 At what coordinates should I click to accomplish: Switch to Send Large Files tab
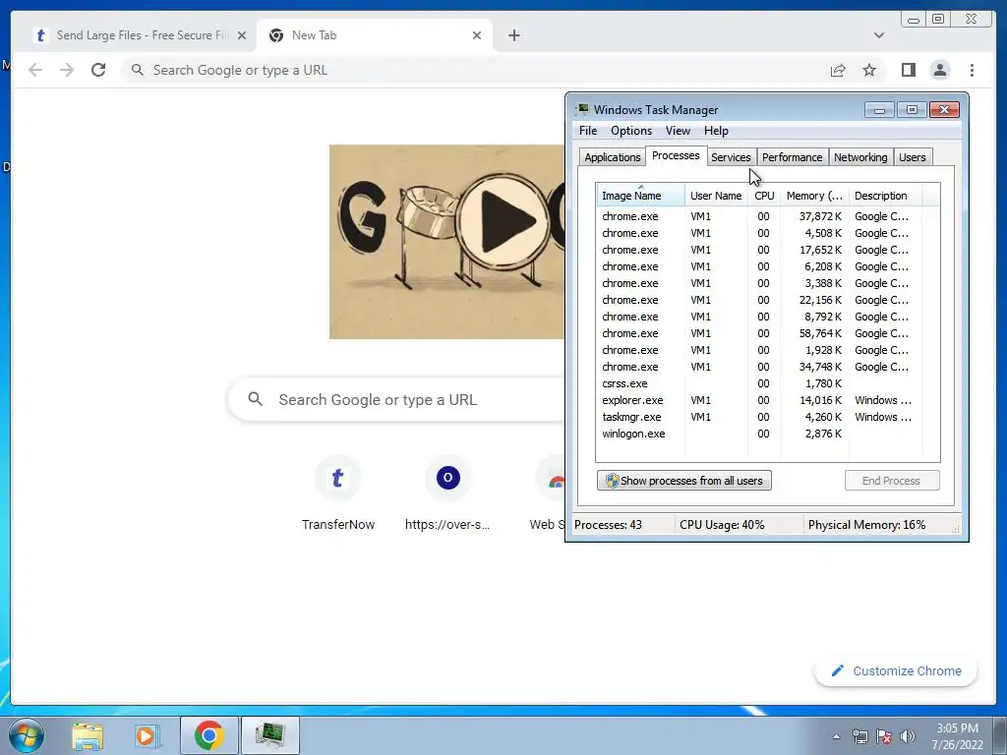(134, 35)
